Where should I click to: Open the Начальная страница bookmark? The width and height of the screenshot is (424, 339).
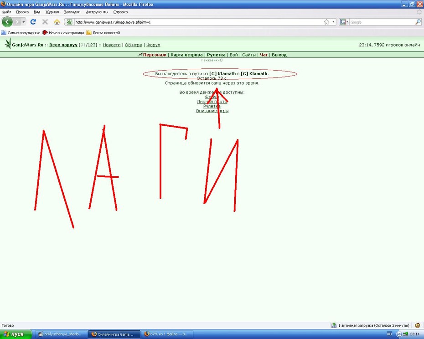click(63, 33)
